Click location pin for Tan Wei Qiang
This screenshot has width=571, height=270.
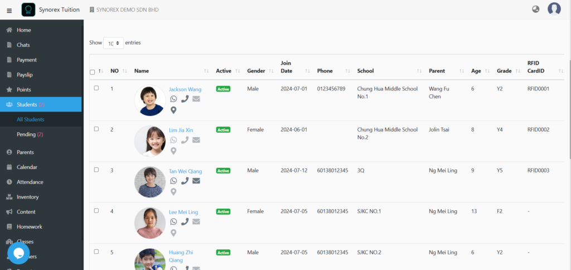pos(173,192)
